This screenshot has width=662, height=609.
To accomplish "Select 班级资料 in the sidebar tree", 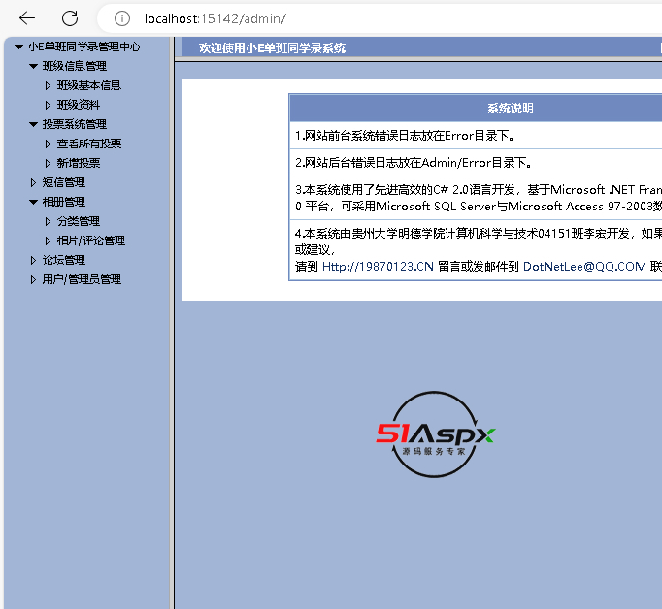I will click(x=78, y=105).
